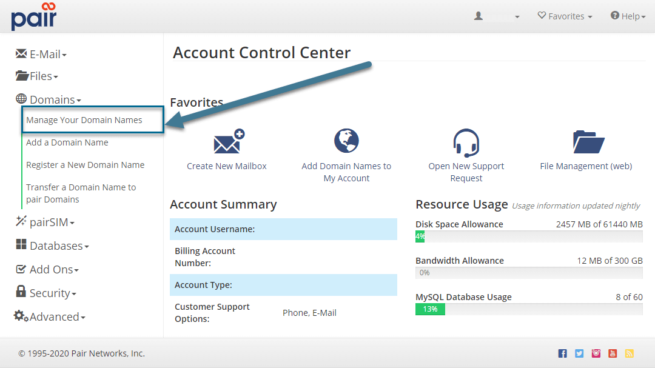Image resolution: width=655 pixels, height=368 pixels.
Task: Click the Add Domain Names globe icon
Action: click(x=346, y=141)
